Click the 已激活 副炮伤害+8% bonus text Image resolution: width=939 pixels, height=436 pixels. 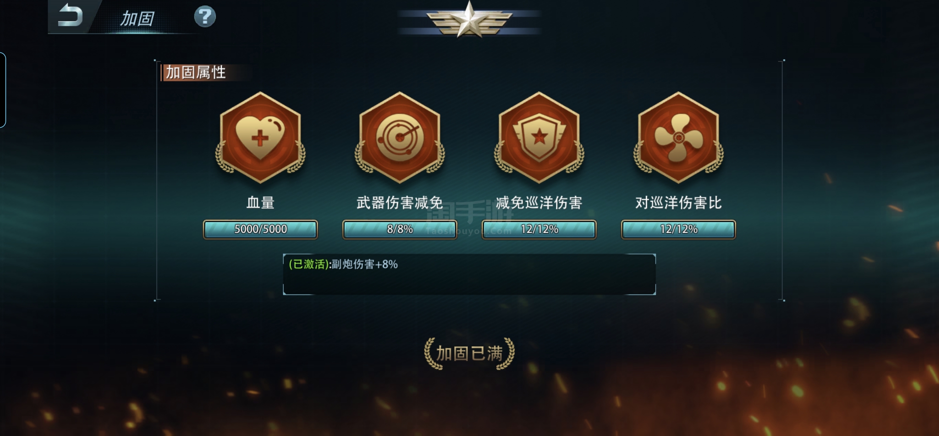click(343, 264)
